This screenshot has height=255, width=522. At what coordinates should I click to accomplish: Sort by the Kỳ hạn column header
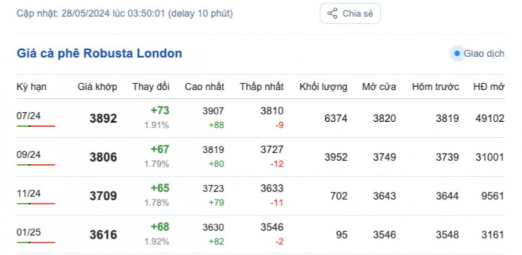(31, 87)
